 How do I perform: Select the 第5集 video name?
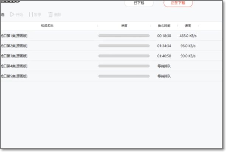point(14,76)
